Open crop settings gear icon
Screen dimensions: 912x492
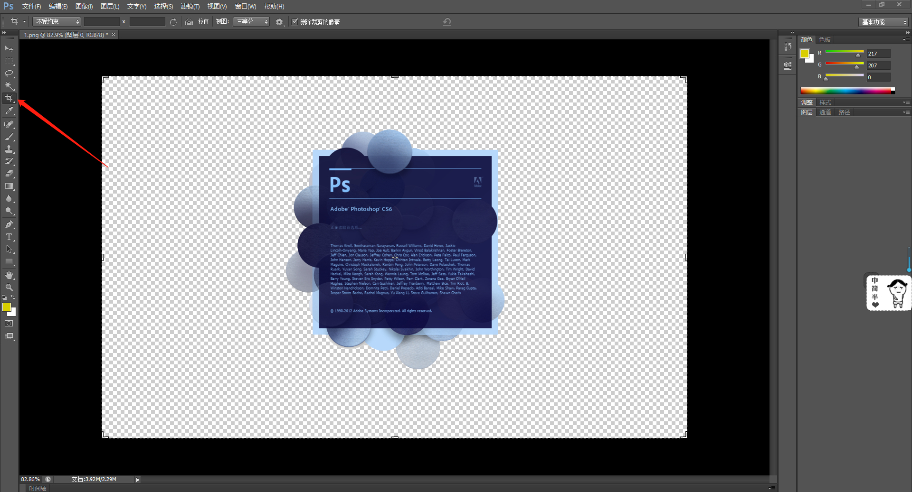coord(279,22)
